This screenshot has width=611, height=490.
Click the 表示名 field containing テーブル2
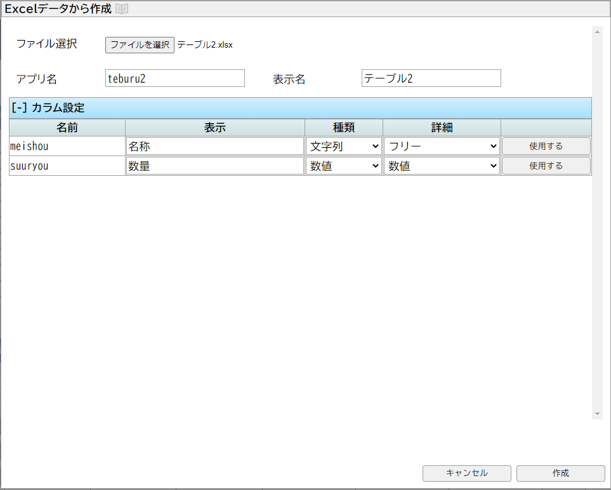point(431,78)
